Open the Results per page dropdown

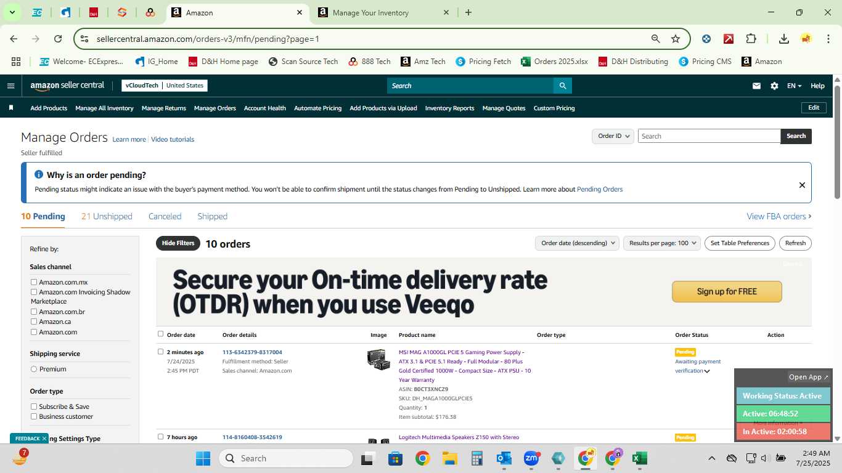pos(662,243)
